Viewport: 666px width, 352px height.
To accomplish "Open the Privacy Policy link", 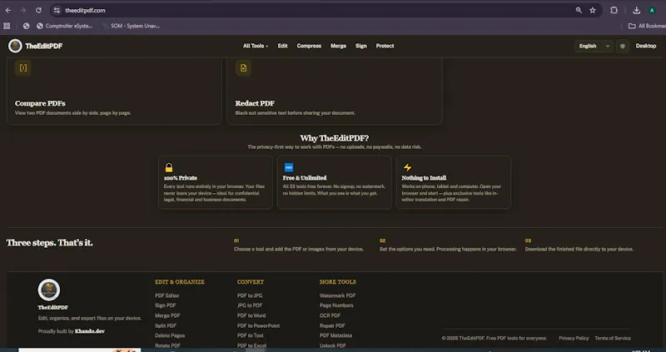I will point(574,339).
